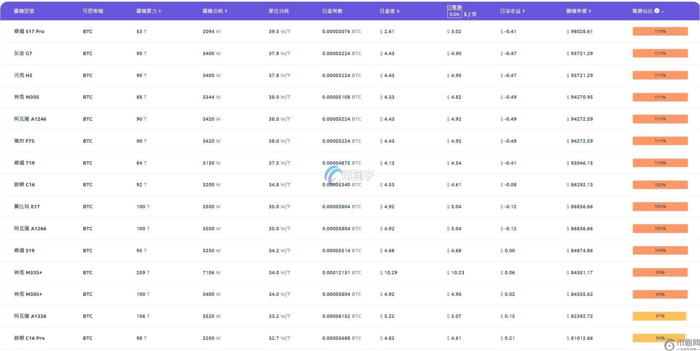Click the 幣圈網 logo at the bottom right
Image resolution: width=700 pixels, height=351 pixels.
click(682, 344)
